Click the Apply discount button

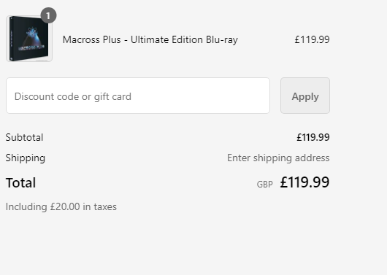305,96
